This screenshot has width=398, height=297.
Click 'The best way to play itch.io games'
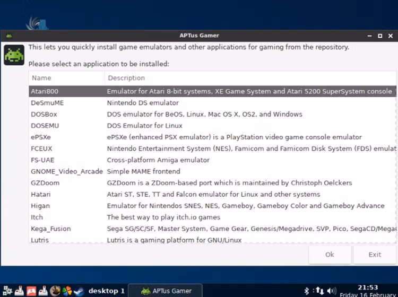pos(163,217)
